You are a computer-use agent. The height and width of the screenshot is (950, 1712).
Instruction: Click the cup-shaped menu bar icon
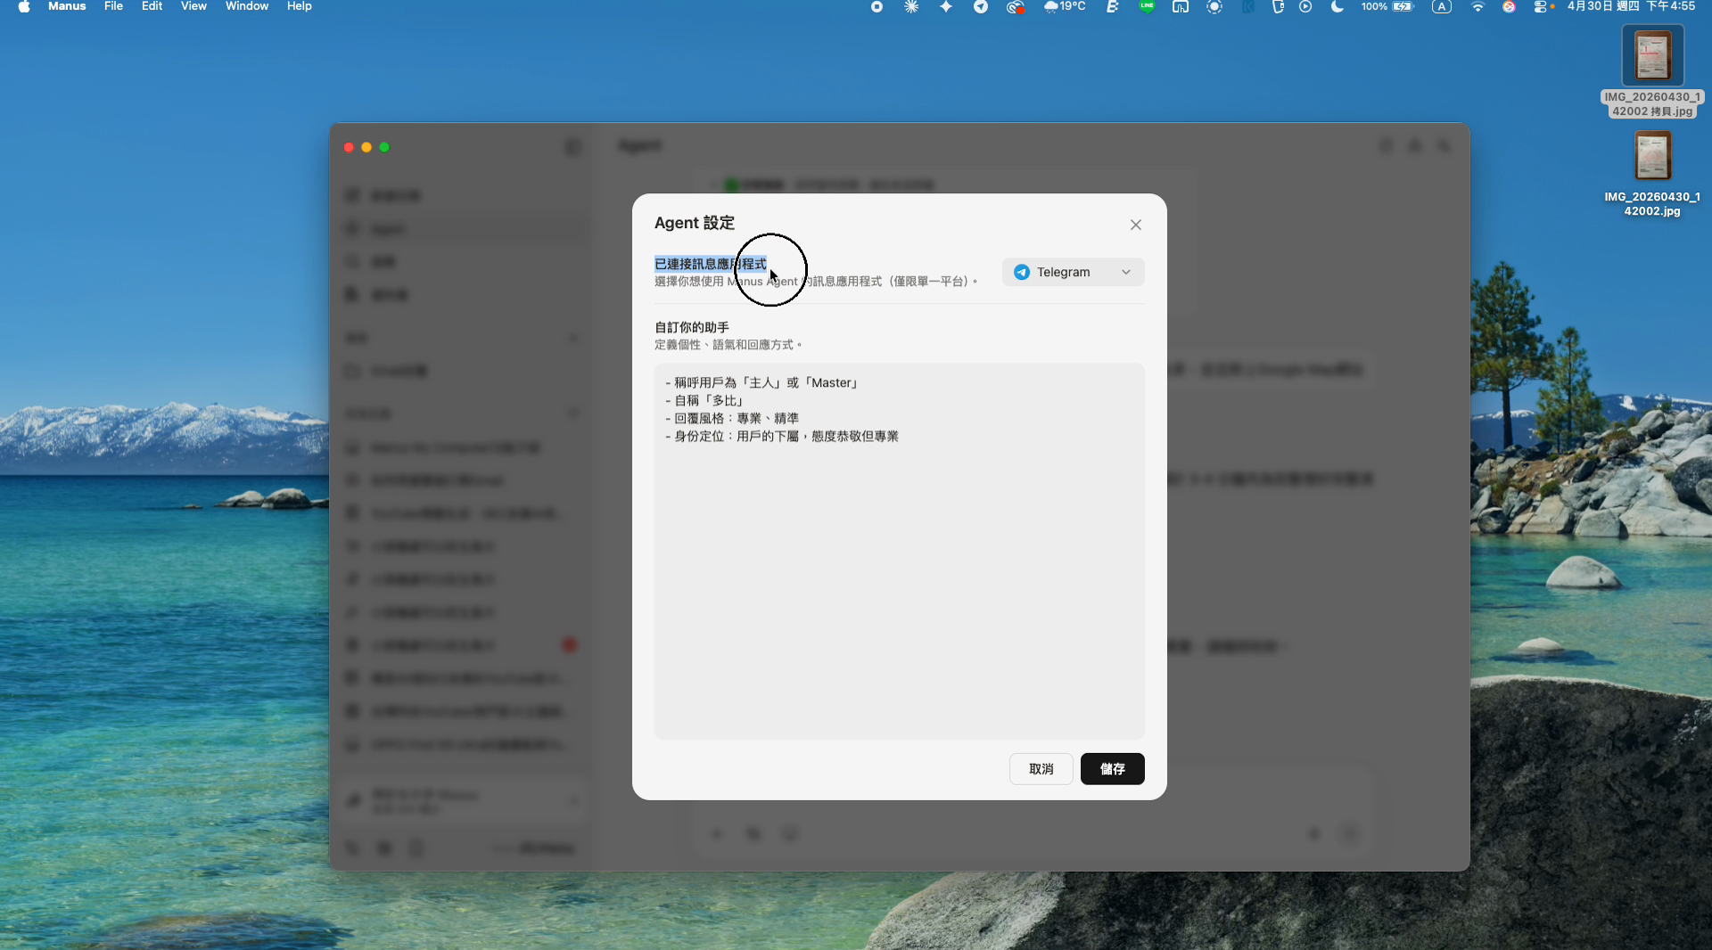pos(1277,7)
